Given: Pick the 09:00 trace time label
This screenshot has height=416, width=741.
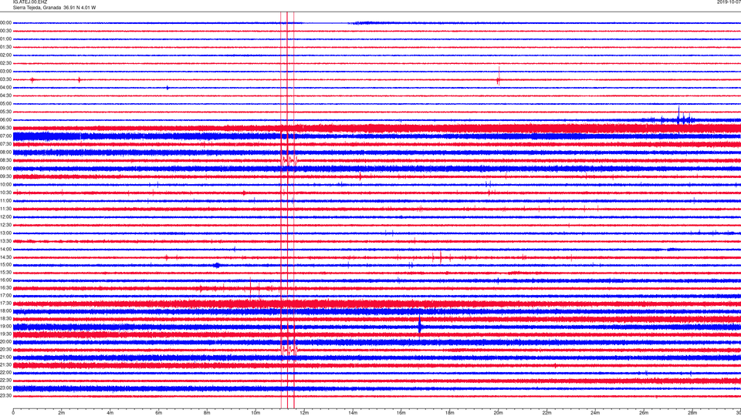Looking at the screenshot, I should click(5, 169).
